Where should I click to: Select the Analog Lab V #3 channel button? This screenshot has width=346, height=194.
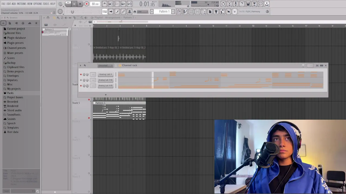click(105, 86)
